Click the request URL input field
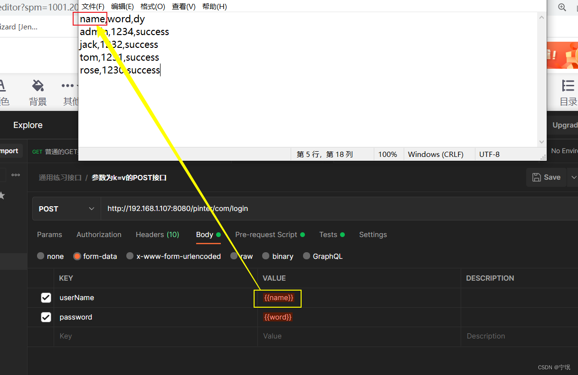This screenshot has width=578, height=375. tap(339, 209)
